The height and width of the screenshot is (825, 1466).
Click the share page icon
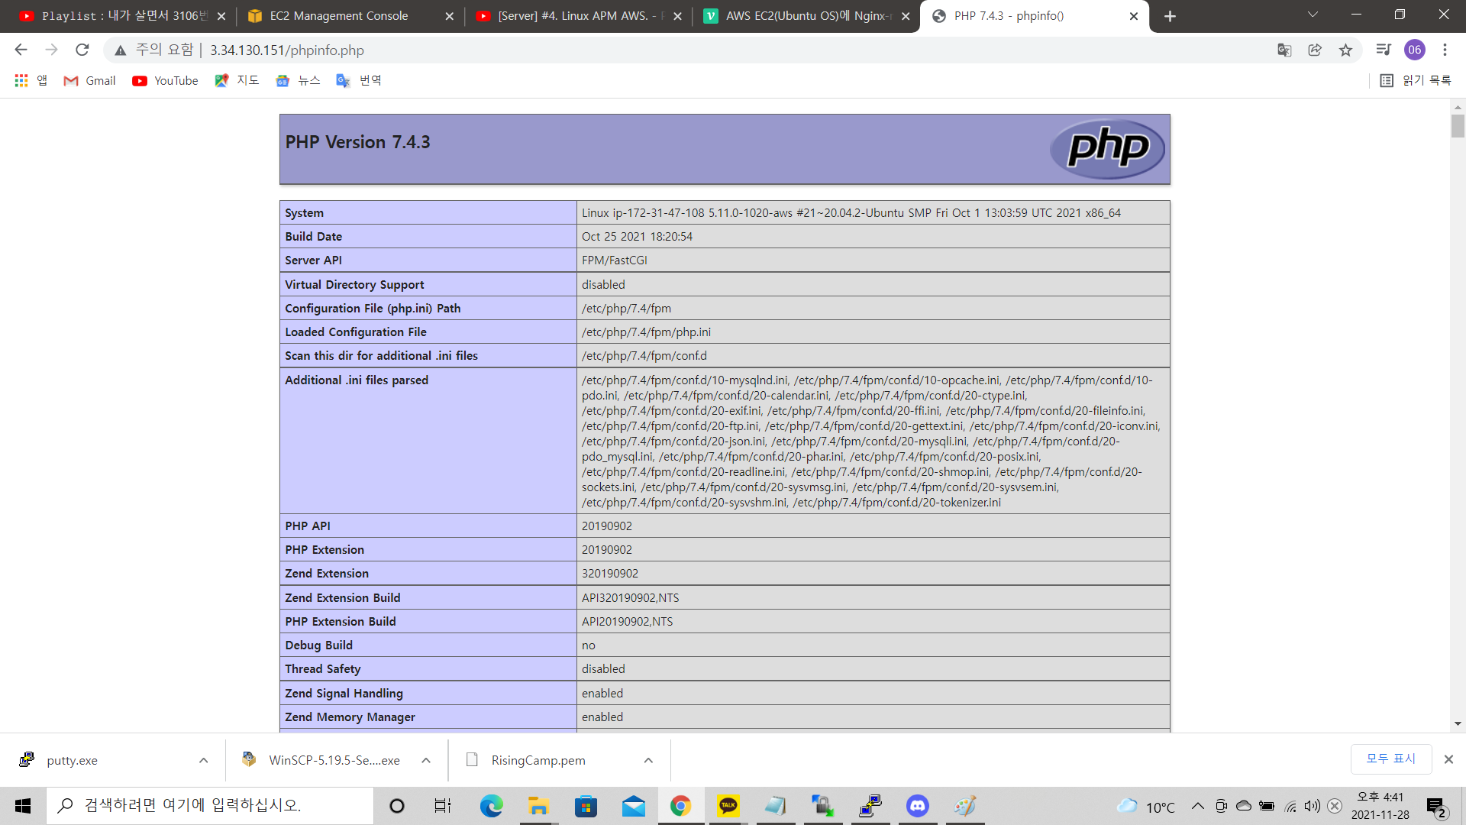(1315, 50)
